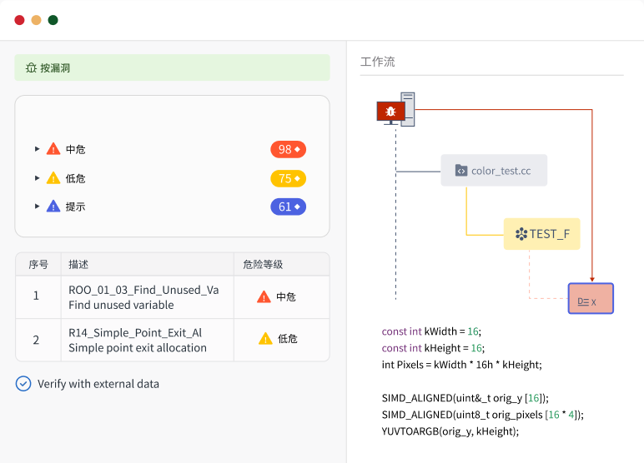Screen dimensions: 644x463
Task: Click the 描述 column header
Action: point(78,264)
